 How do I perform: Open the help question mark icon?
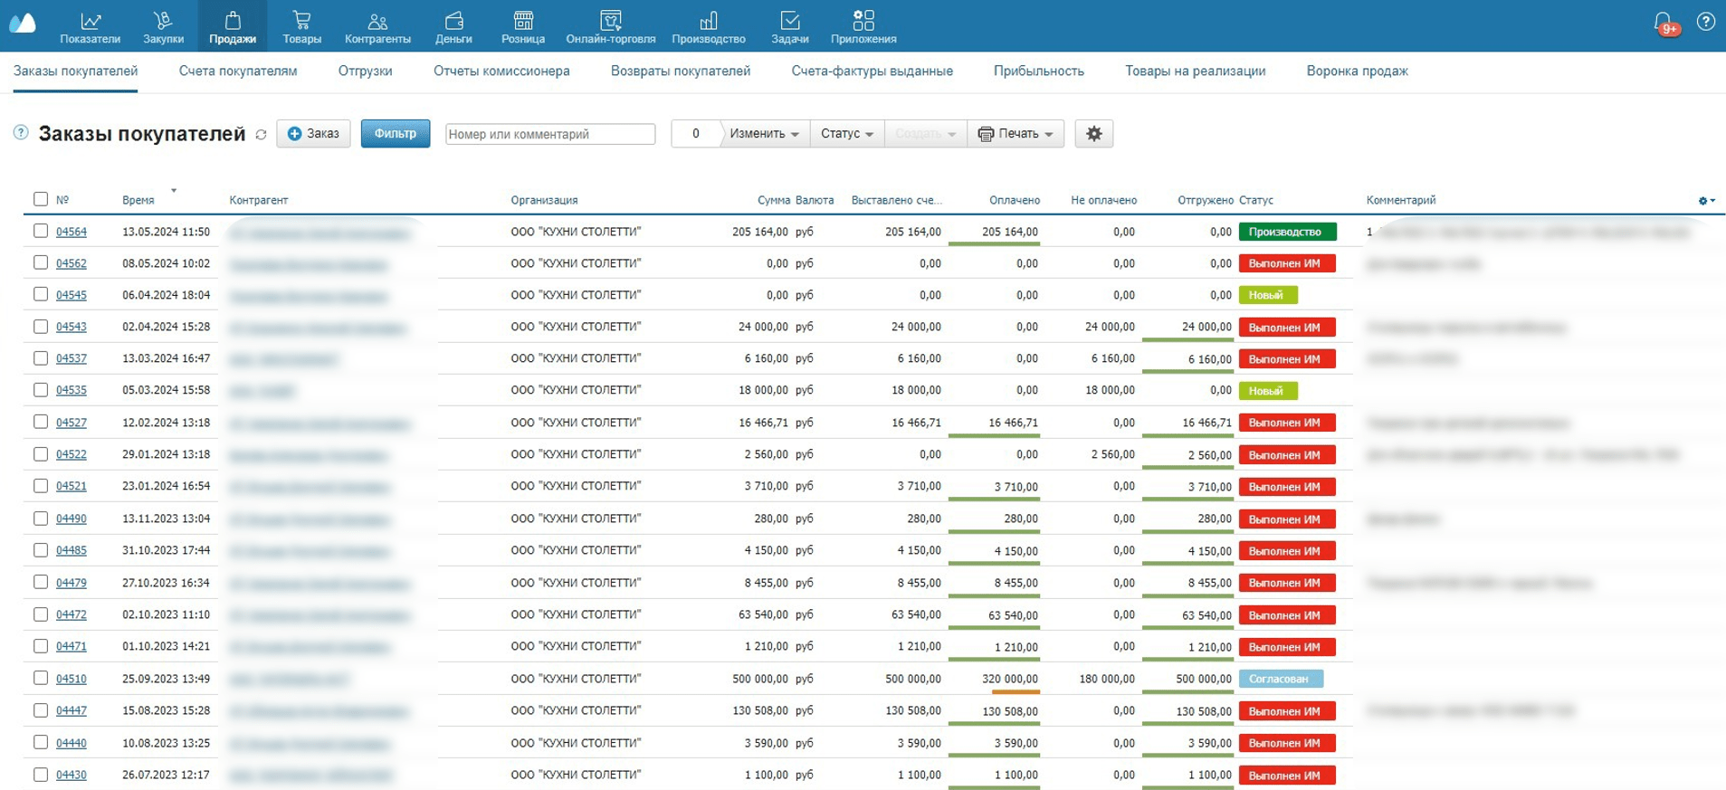pyautogui.click(x=1706, y=22)
